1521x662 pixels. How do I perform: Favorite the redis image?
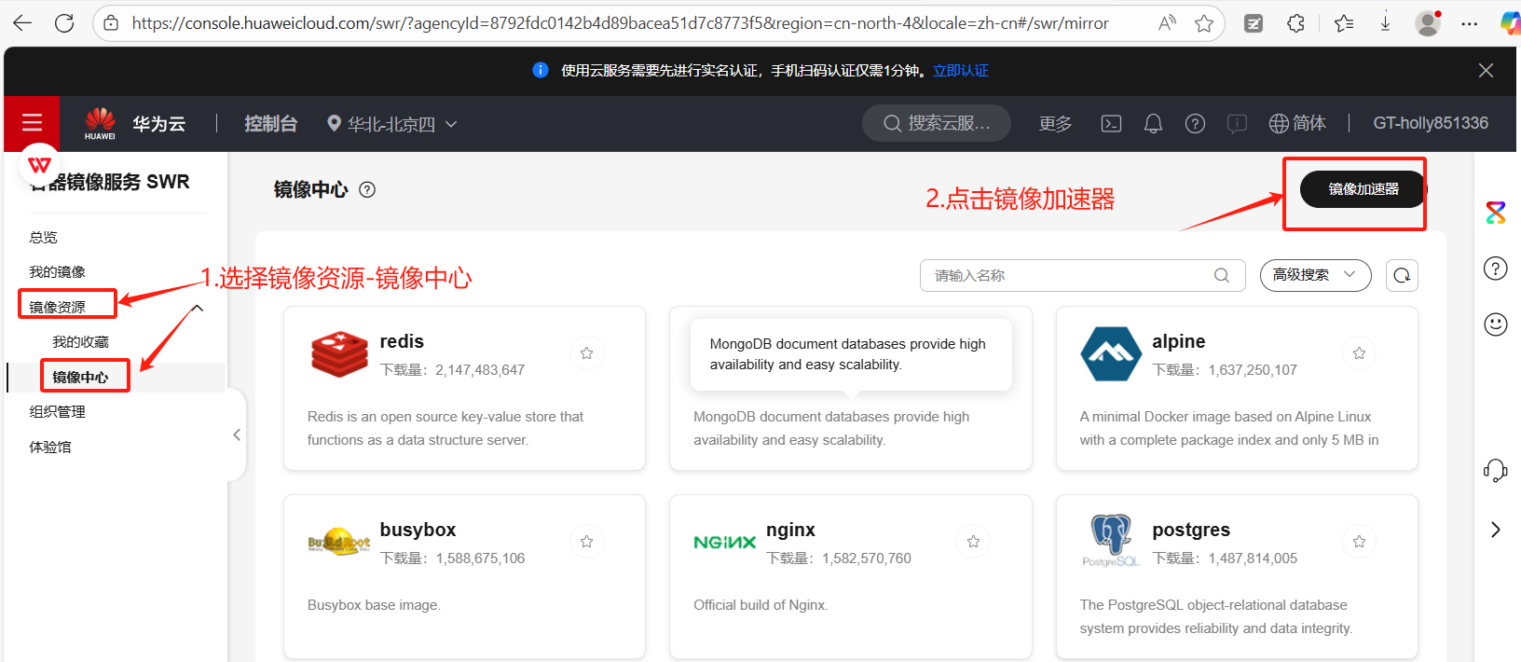pos(586,353)
